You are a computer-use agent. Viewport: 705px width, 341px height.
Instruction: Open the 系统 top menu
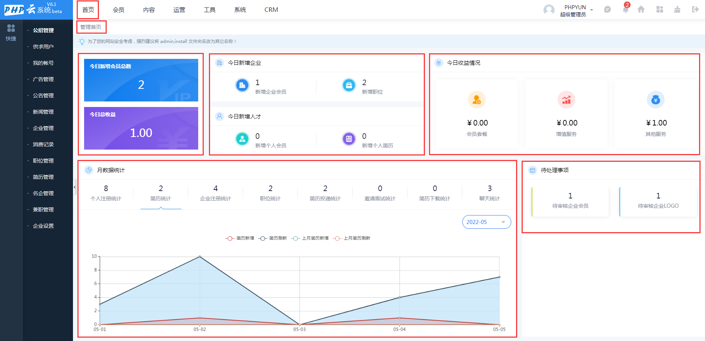pos(240,10)
